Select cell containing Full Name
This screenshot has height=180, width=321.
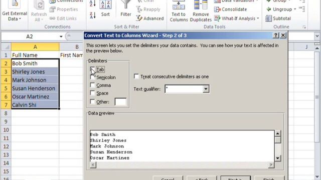point(35,55)
